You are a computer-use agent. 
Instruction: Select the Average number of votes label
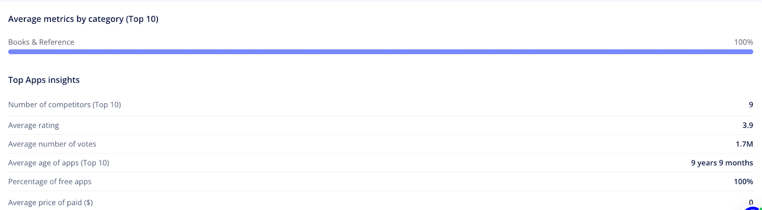(52, 144)
